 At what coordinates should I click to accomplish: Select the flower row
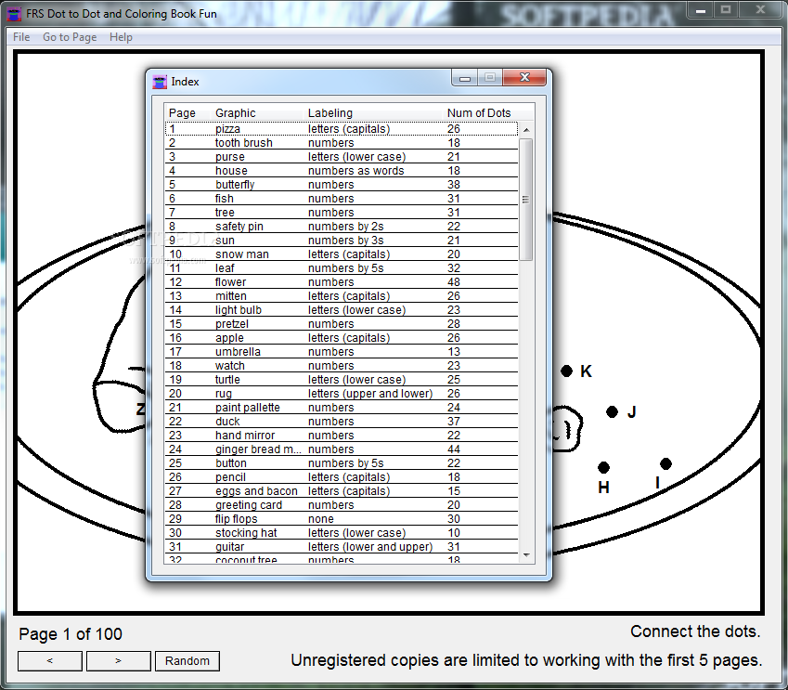(x=342, y=282)
